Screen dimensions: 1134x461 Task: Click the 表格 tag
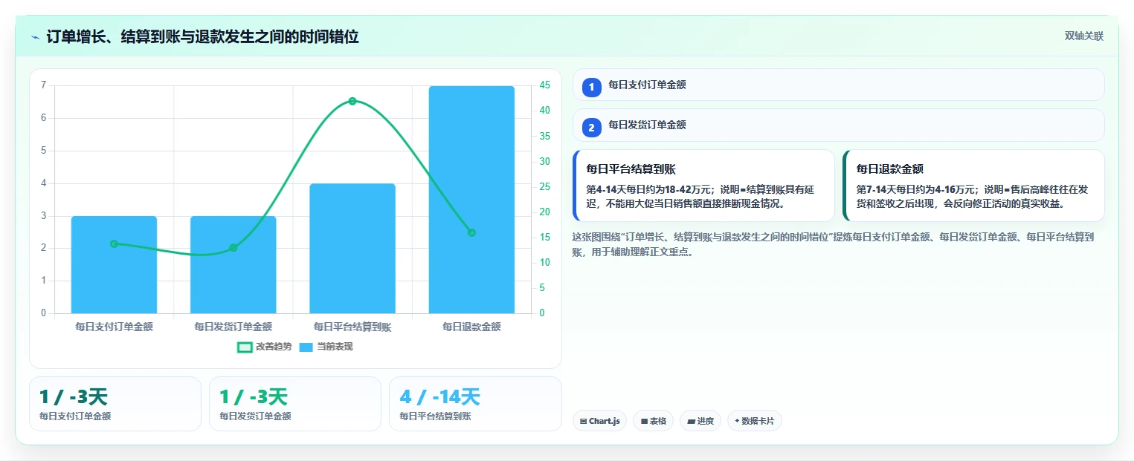pyautogui.click(x=653, y=421)
